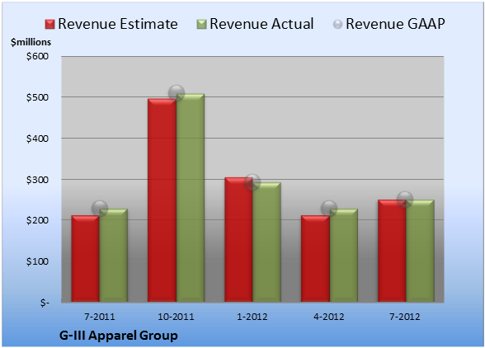Select the red estimate bar for 4-2012

point(315,259)
